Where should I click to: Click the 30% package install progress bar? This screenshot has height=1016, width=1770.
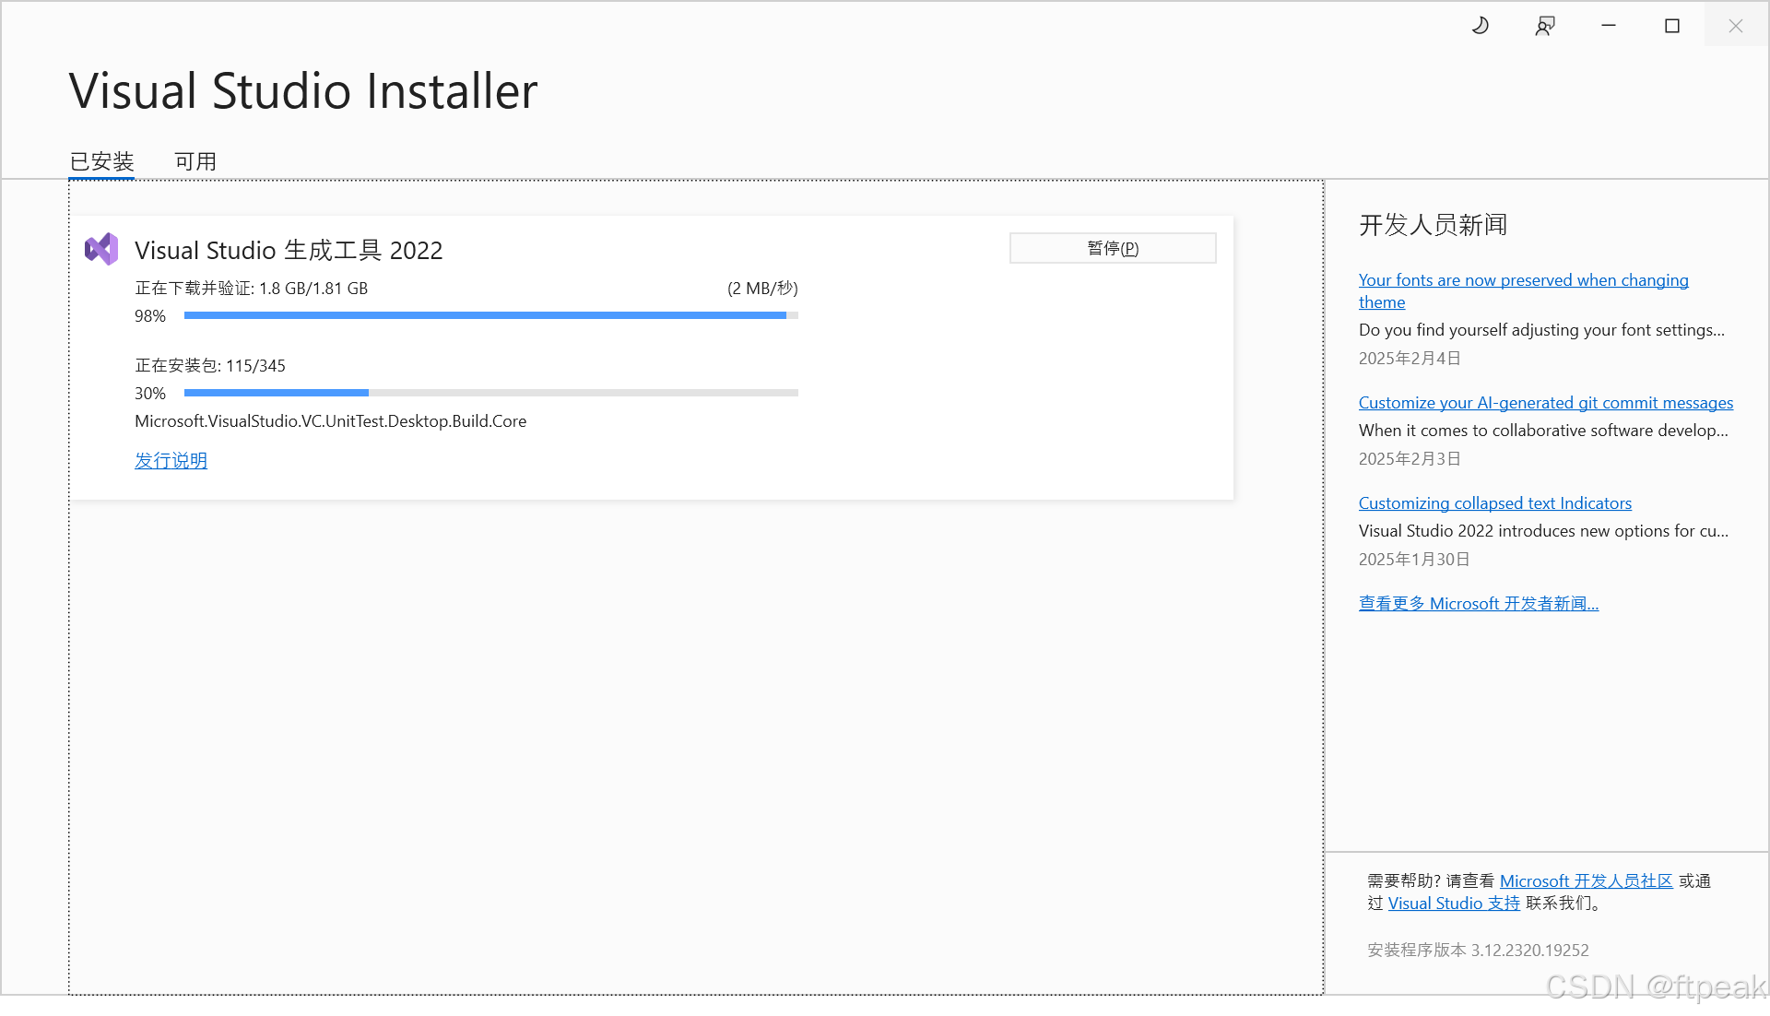click(x=490, y=393)
